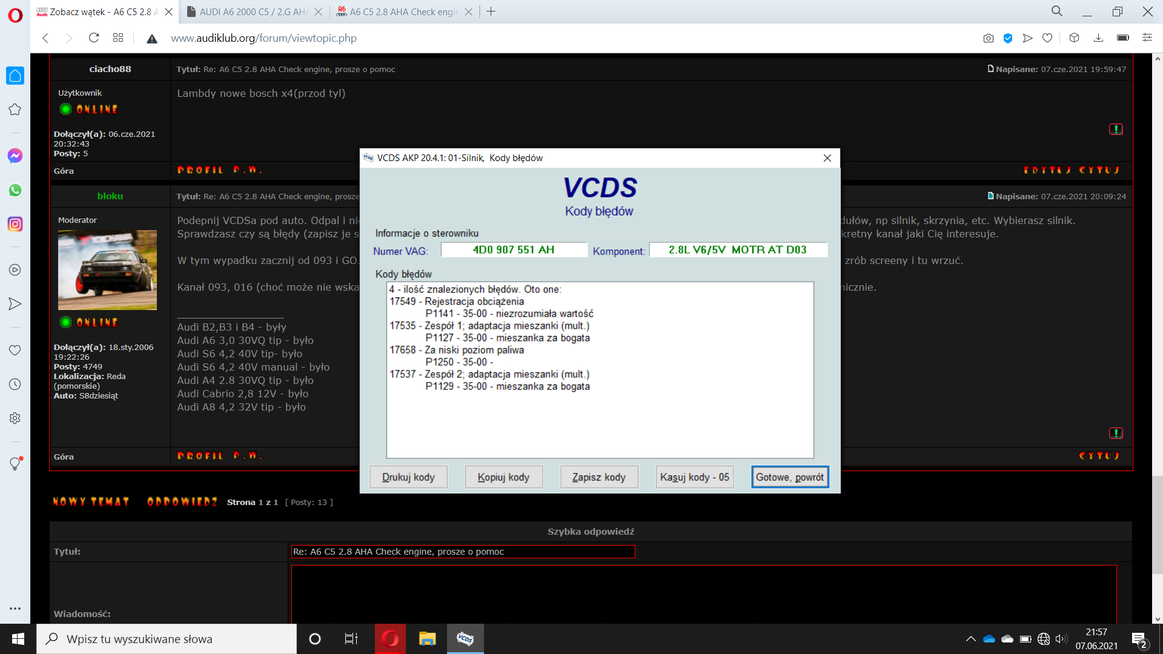The width and height of the screenshot is (1163, 654).
Task: Open My Flow arrow in sidebar
Action: (15, 304)
